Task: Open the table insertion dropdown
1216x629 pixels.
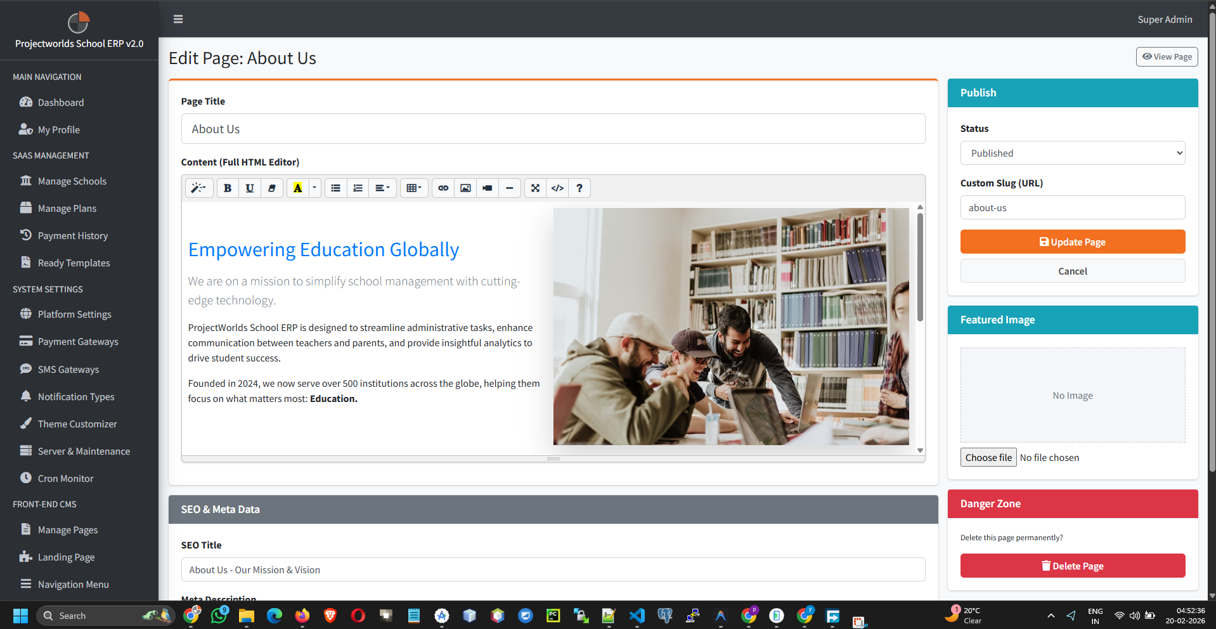Action: 413,188
